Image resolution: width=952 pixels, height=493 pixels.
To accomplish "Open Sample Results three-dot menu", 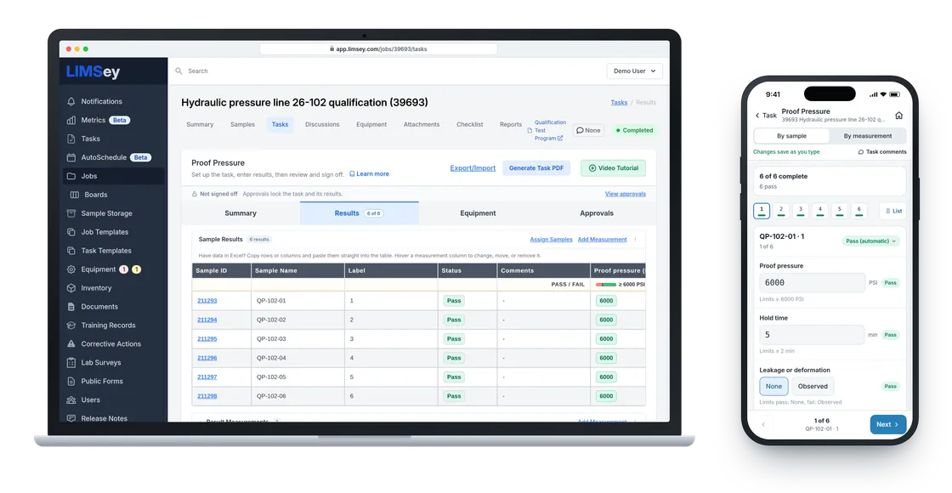I will (636, 240).
